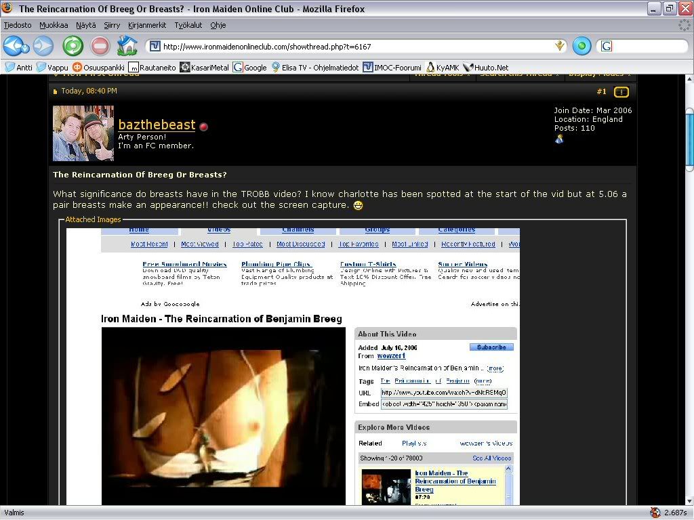Open the Kirjanmerkit menu
This screenshot has width=694, height=520.
[147, 25]
